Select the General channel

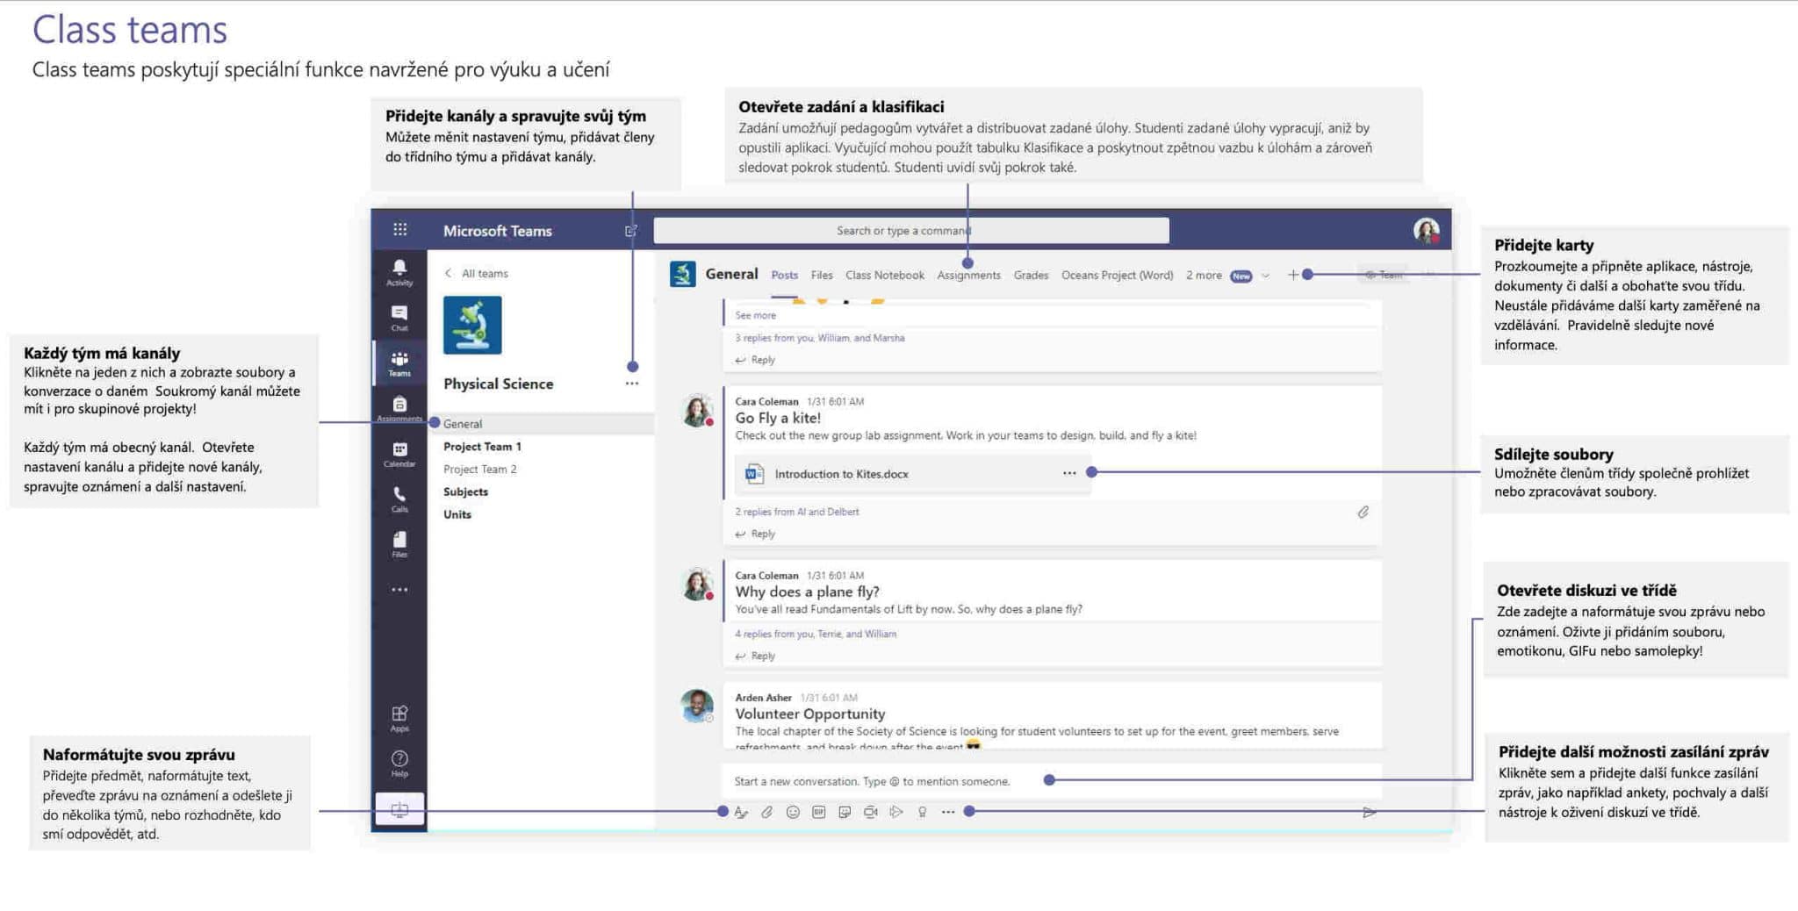(542, 423)
